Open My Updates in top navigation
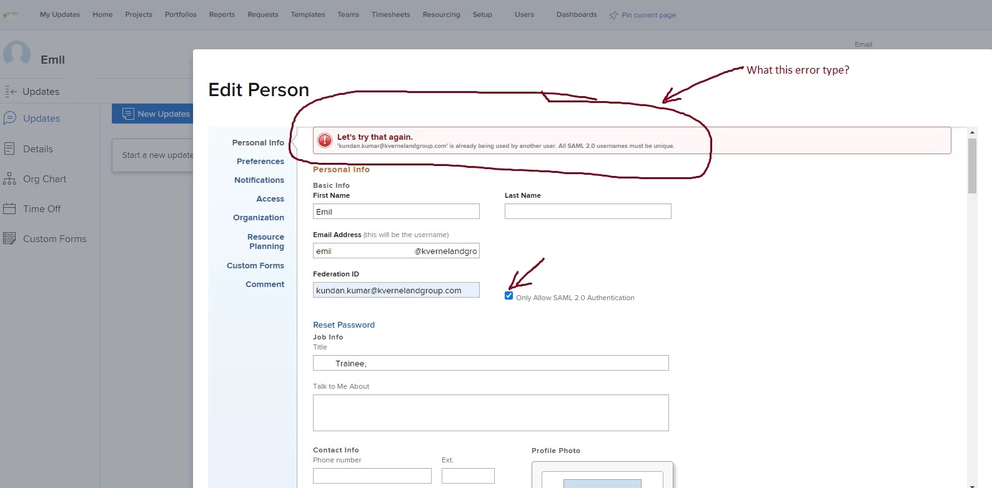Screen dimensions: 992x488 click(x=60, y=14)
